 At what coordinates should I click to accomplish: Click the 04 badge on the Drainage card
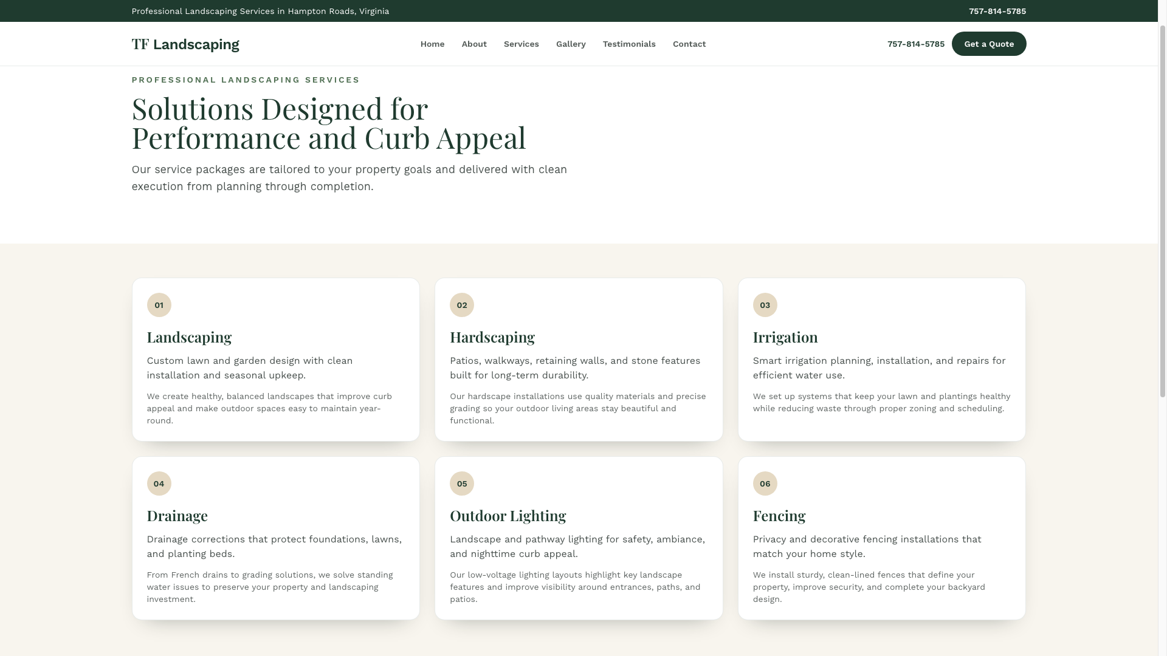coord(159,483)
